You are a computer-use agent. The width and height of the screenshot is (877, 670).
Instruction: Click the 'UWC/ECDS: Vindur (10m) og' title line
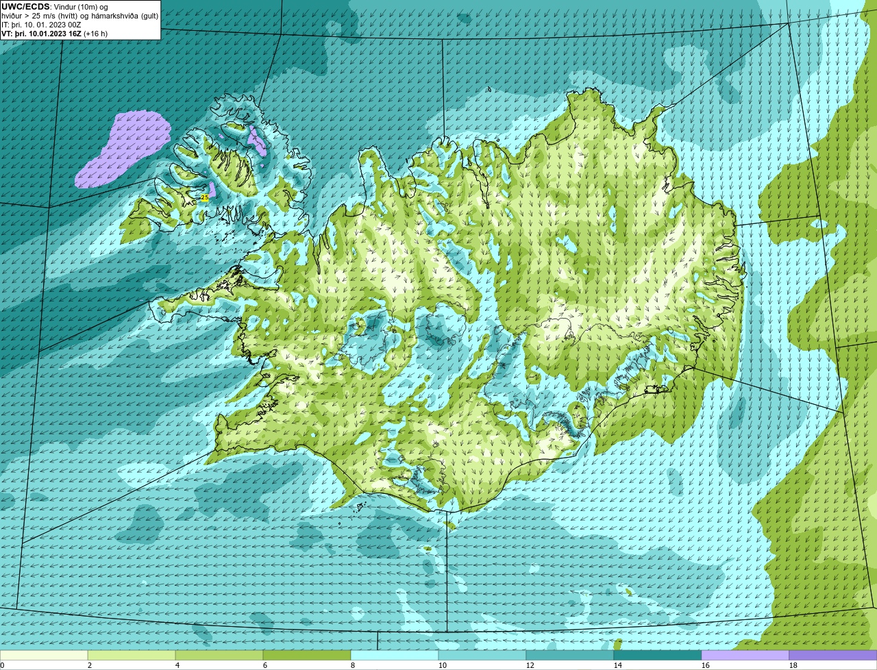coord(55,7)
